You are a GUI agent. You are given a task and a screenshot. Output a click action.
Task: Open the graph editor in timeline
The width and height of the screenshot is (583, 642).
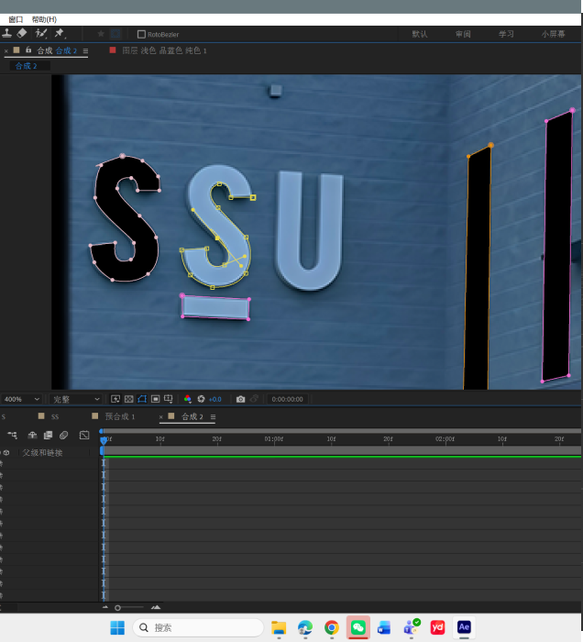(x=84, y=435)
